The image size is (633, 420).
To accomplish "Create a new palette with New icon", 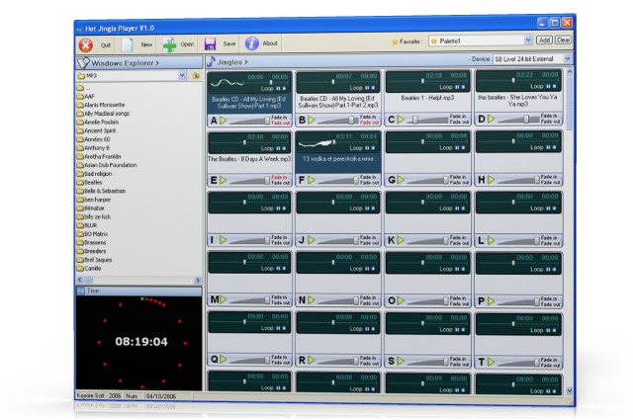I will click(128, 44).
